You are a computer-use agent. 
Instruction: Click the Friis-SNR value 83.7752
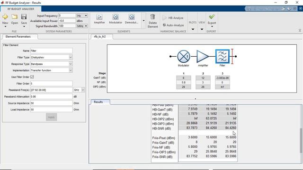coord(192,156)
